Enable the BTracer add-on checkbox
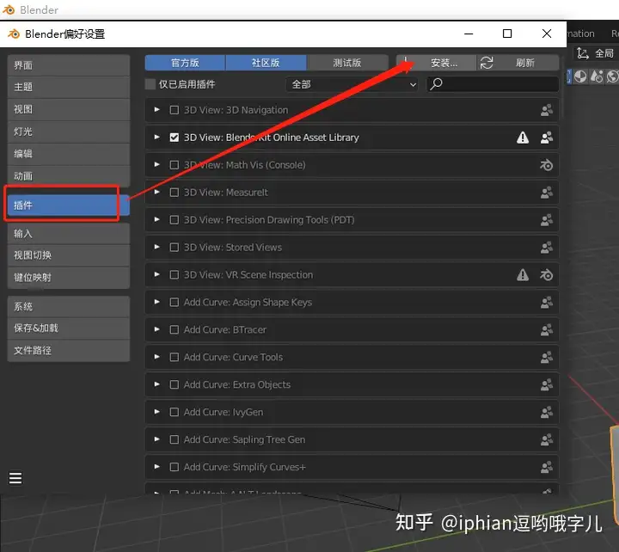 174,329
